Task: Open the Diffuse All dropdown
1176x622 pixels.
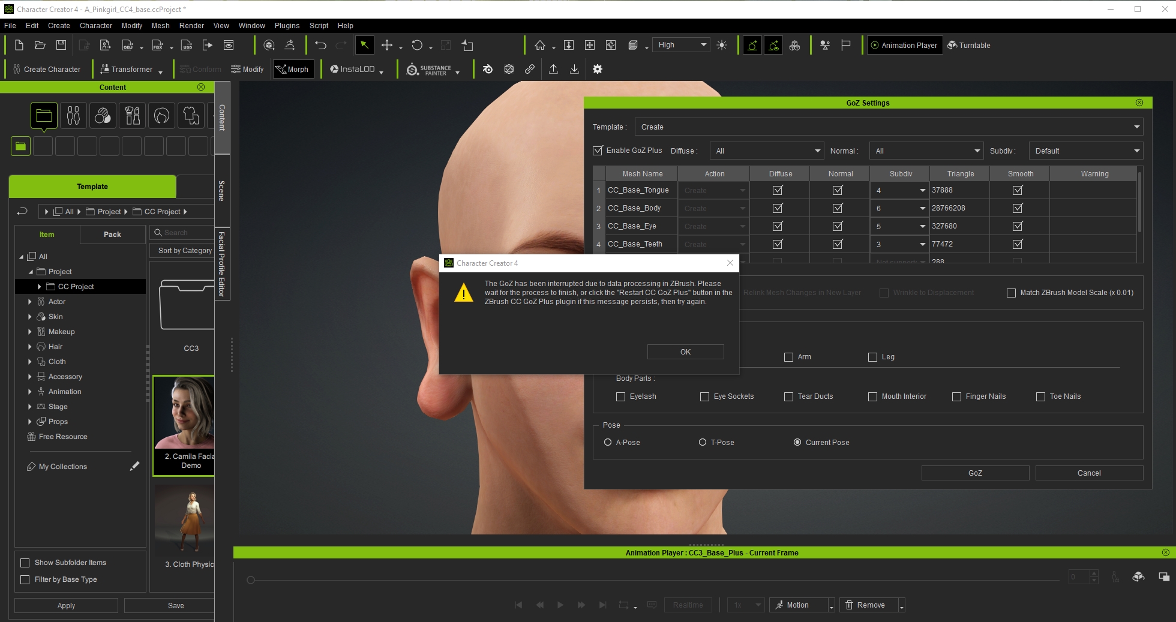Action: (767, 151)
